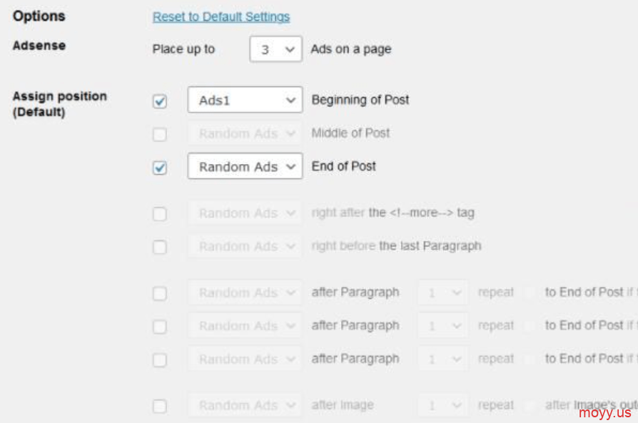638x423 pixels.
Task: Open the ads-per-page number dropdown
Action: pos(276,49)
